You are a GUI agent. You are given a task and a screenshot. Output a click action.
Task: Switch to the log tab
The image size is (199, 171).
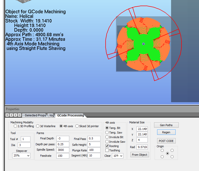pyautogui.click(x=52, y=115)
